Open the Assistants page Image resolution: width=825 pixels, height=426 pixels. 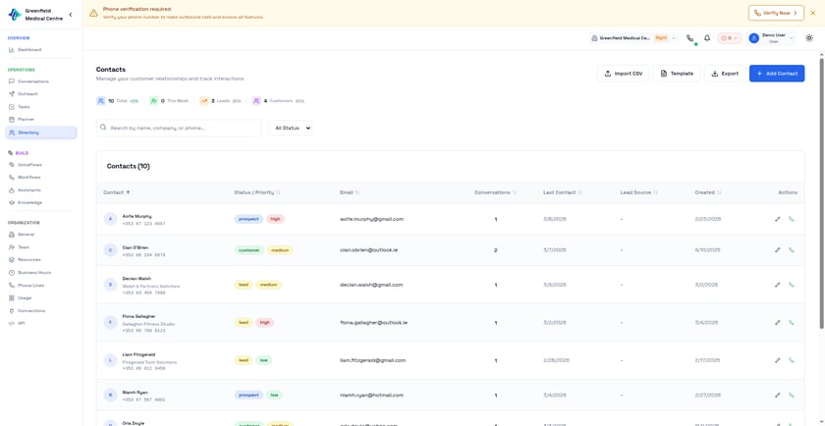tap(40, 189)
